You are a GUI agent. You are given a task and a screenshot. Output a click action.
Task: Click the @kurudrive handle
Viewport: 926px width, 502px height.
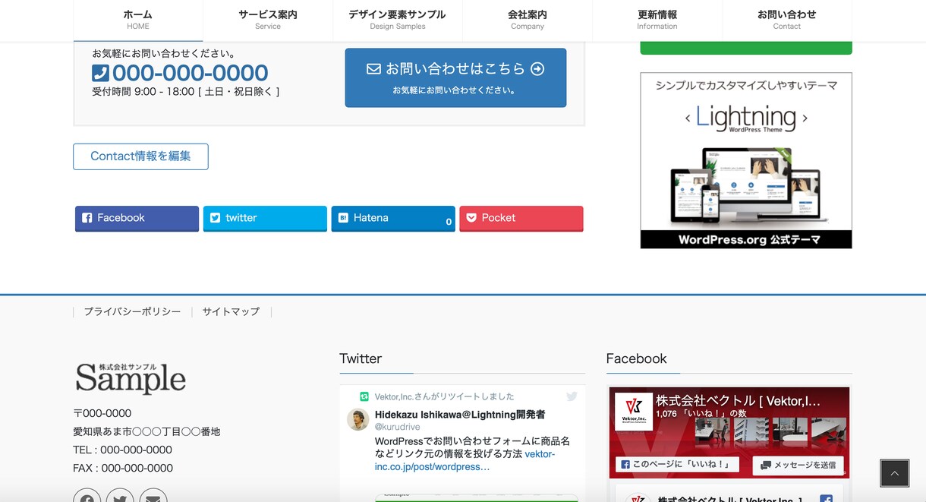pyautogui.click(x=397, y=428)
